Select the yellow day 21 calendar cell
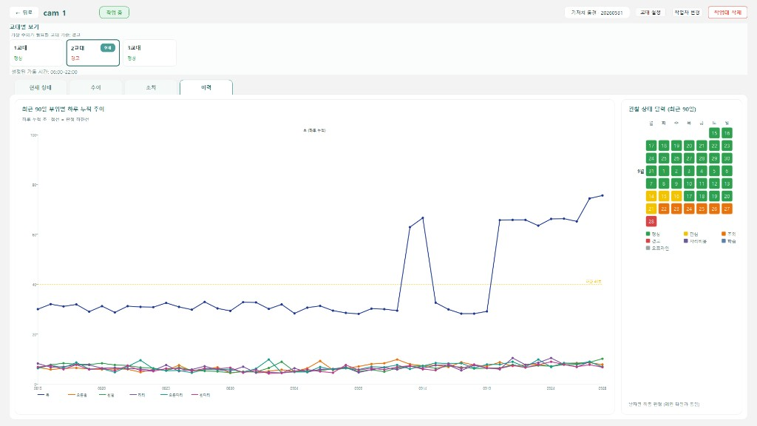 coord(651,209)
